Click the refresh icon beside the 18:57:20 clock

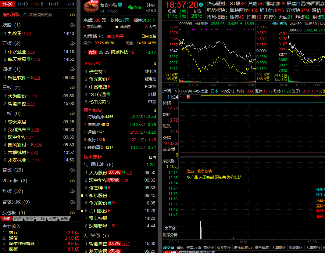[x=201, y=5]
